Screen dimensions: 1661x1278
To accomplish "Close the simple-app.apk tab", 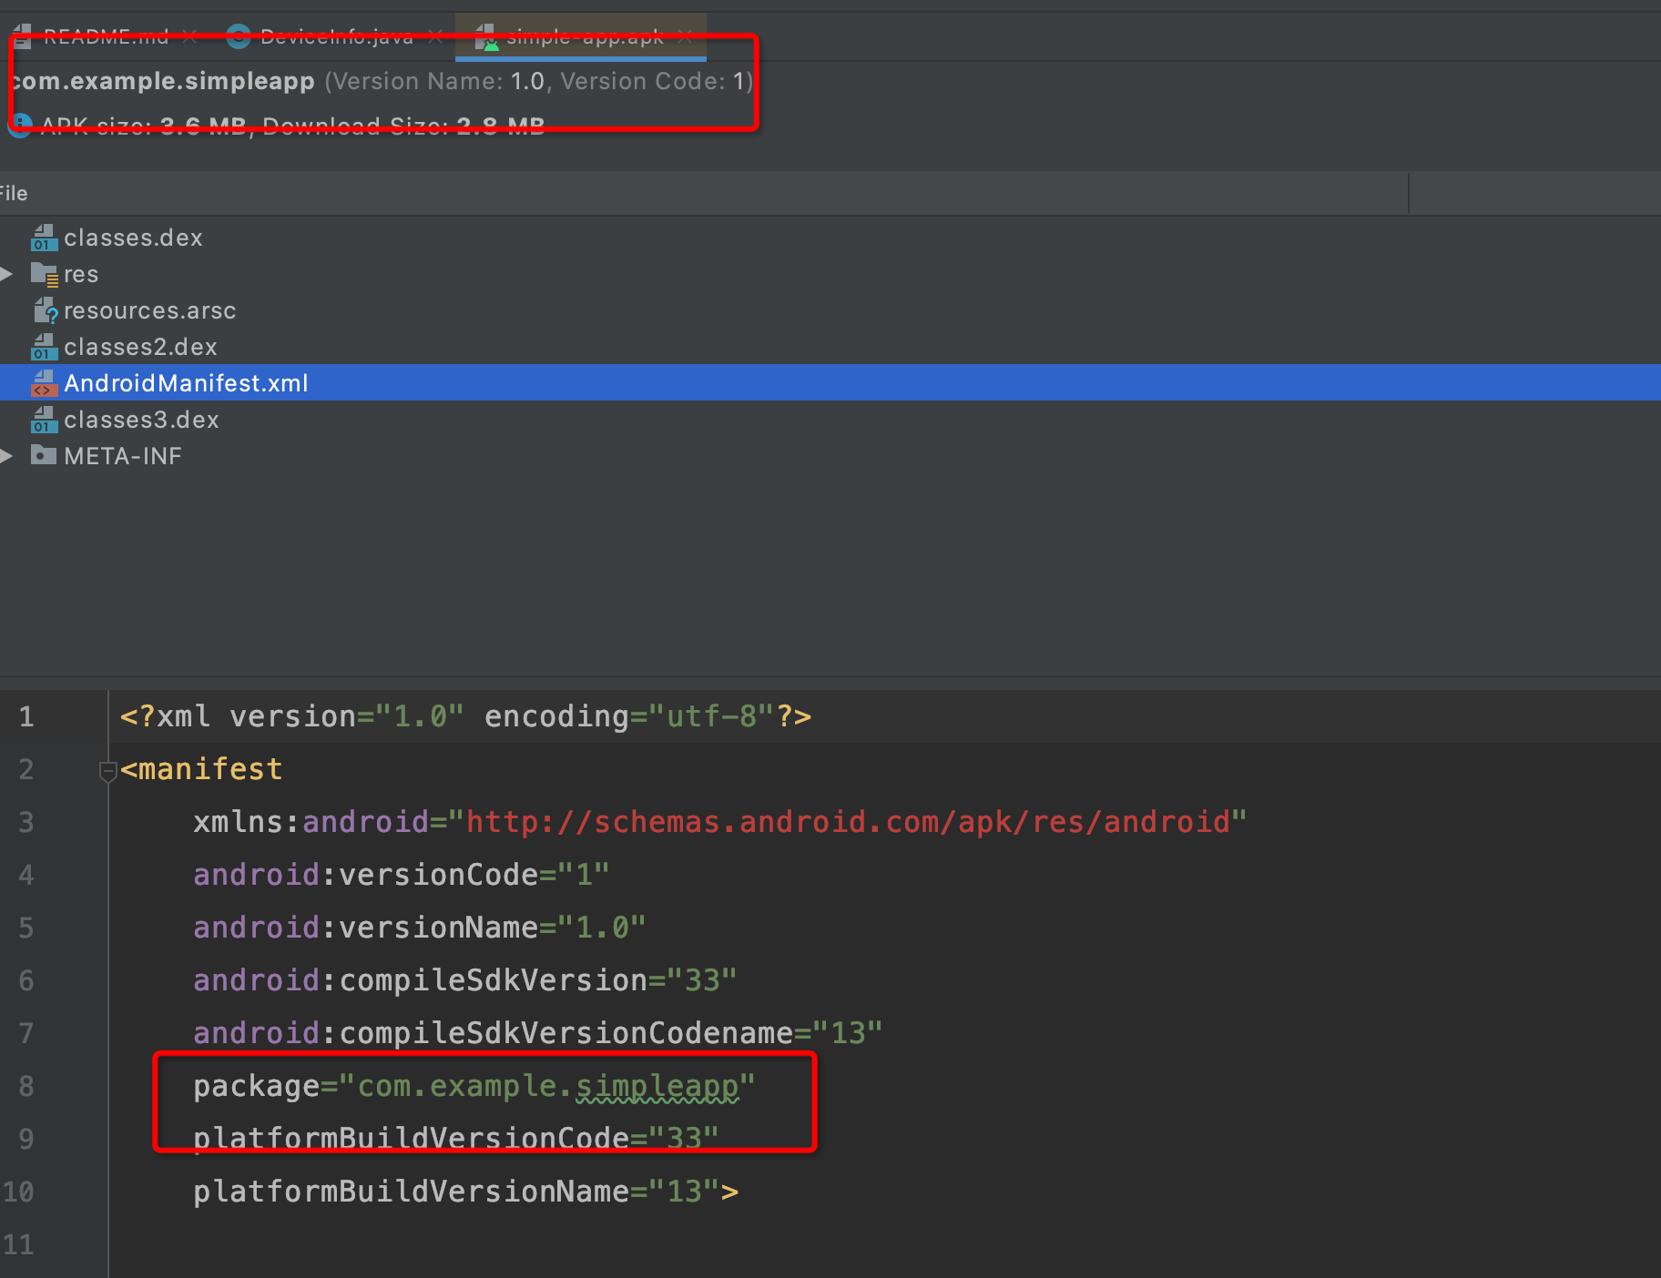I will pos(685,37).
